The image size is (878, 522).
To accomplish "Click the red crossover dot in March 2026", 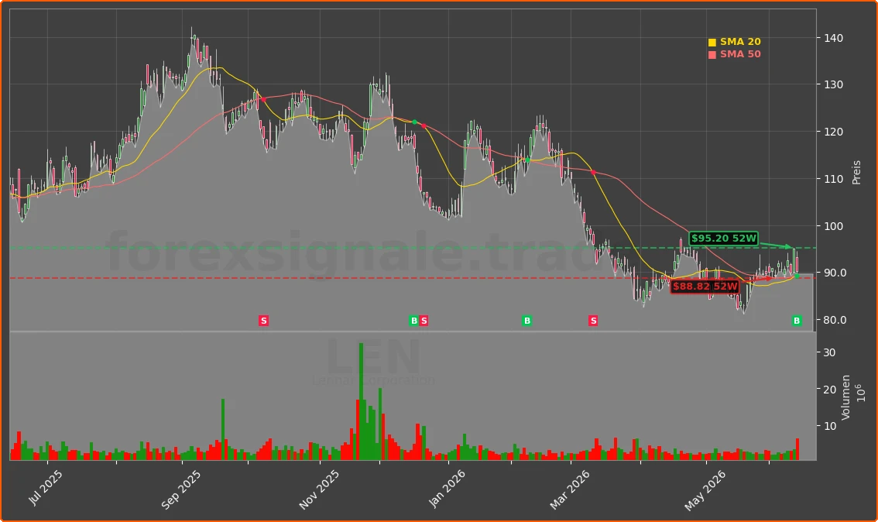I will point(593,172).
